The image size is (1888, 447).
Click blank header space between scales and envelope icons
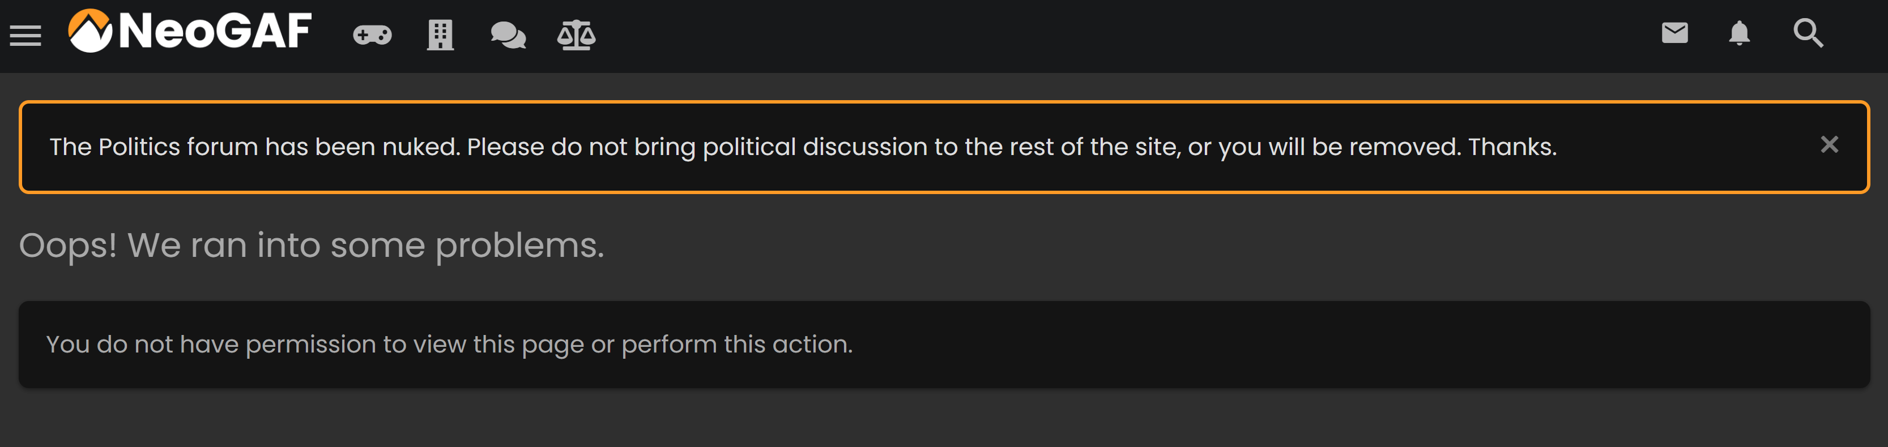(x=1129, y=35)
